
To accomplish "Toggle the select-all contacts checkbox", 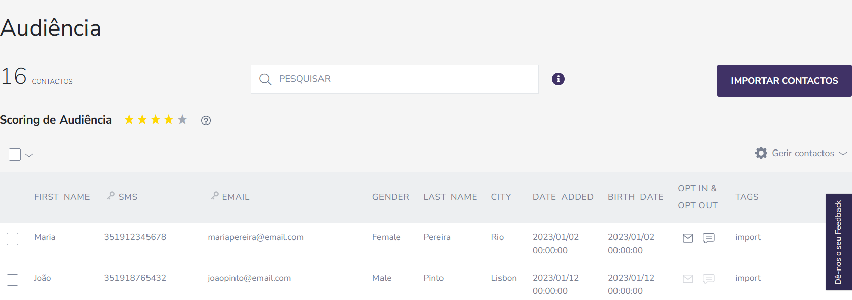I will (x=15, y=155).
